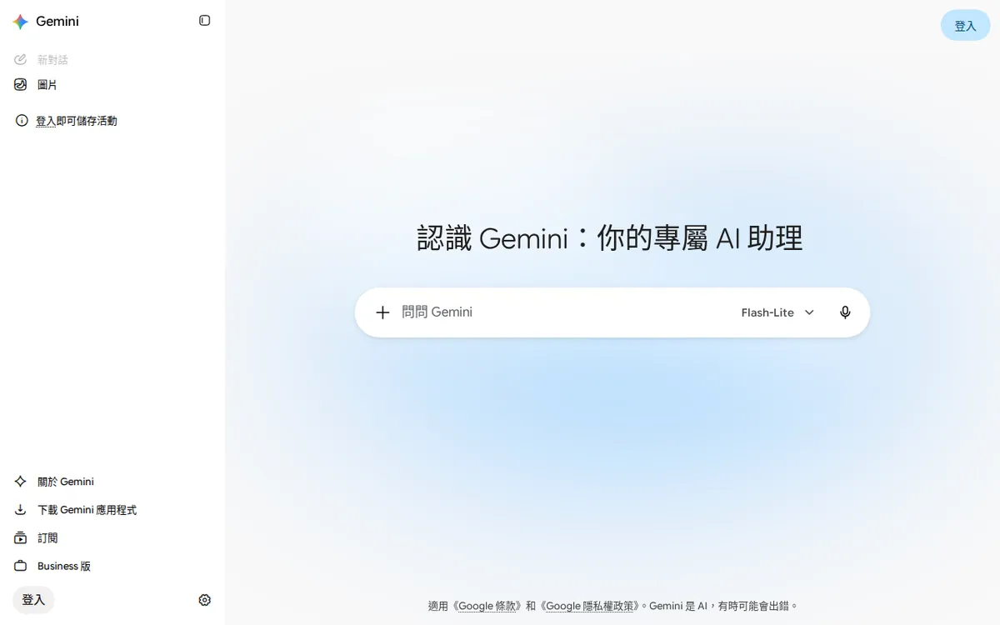Open the Flash-Lite model dropdown
The image size is (1000, 625).
pyautogui.click(x=777, y=312)
